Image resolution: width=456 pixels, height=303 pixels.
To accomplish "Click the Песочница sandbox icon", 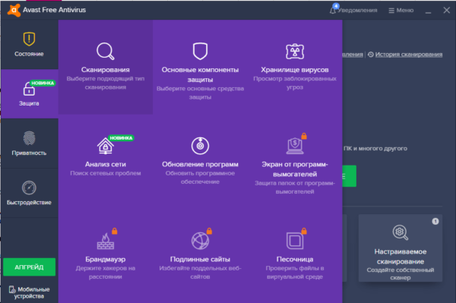I will [x=295, y=241].
